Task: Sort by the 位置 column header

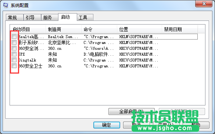Action: tap(139, 29)
